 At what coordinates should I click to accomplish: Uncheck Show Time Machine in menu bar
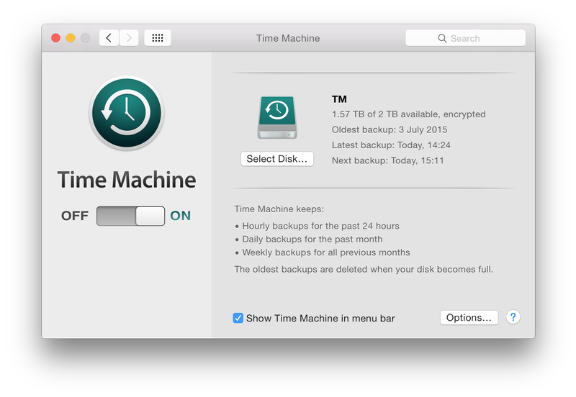coord(238,318)
